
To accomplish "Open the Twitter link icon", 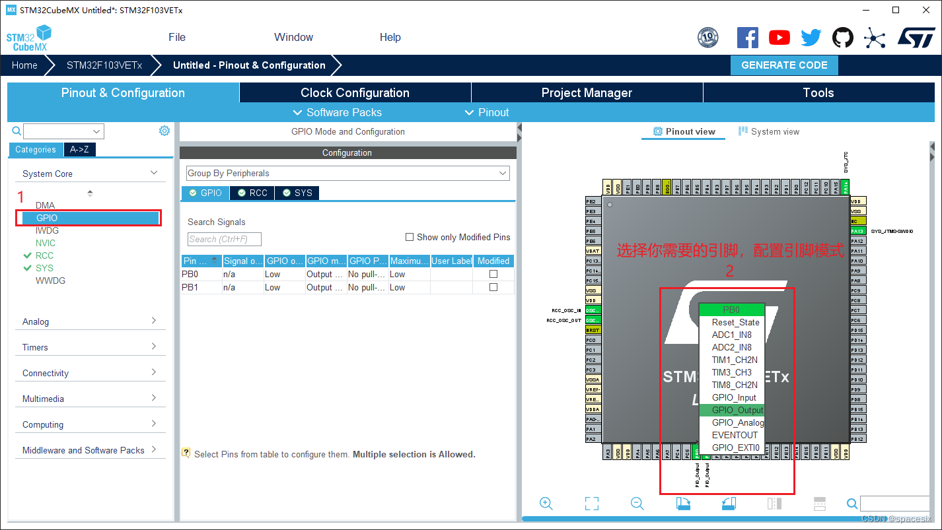I will coord(811,38).
